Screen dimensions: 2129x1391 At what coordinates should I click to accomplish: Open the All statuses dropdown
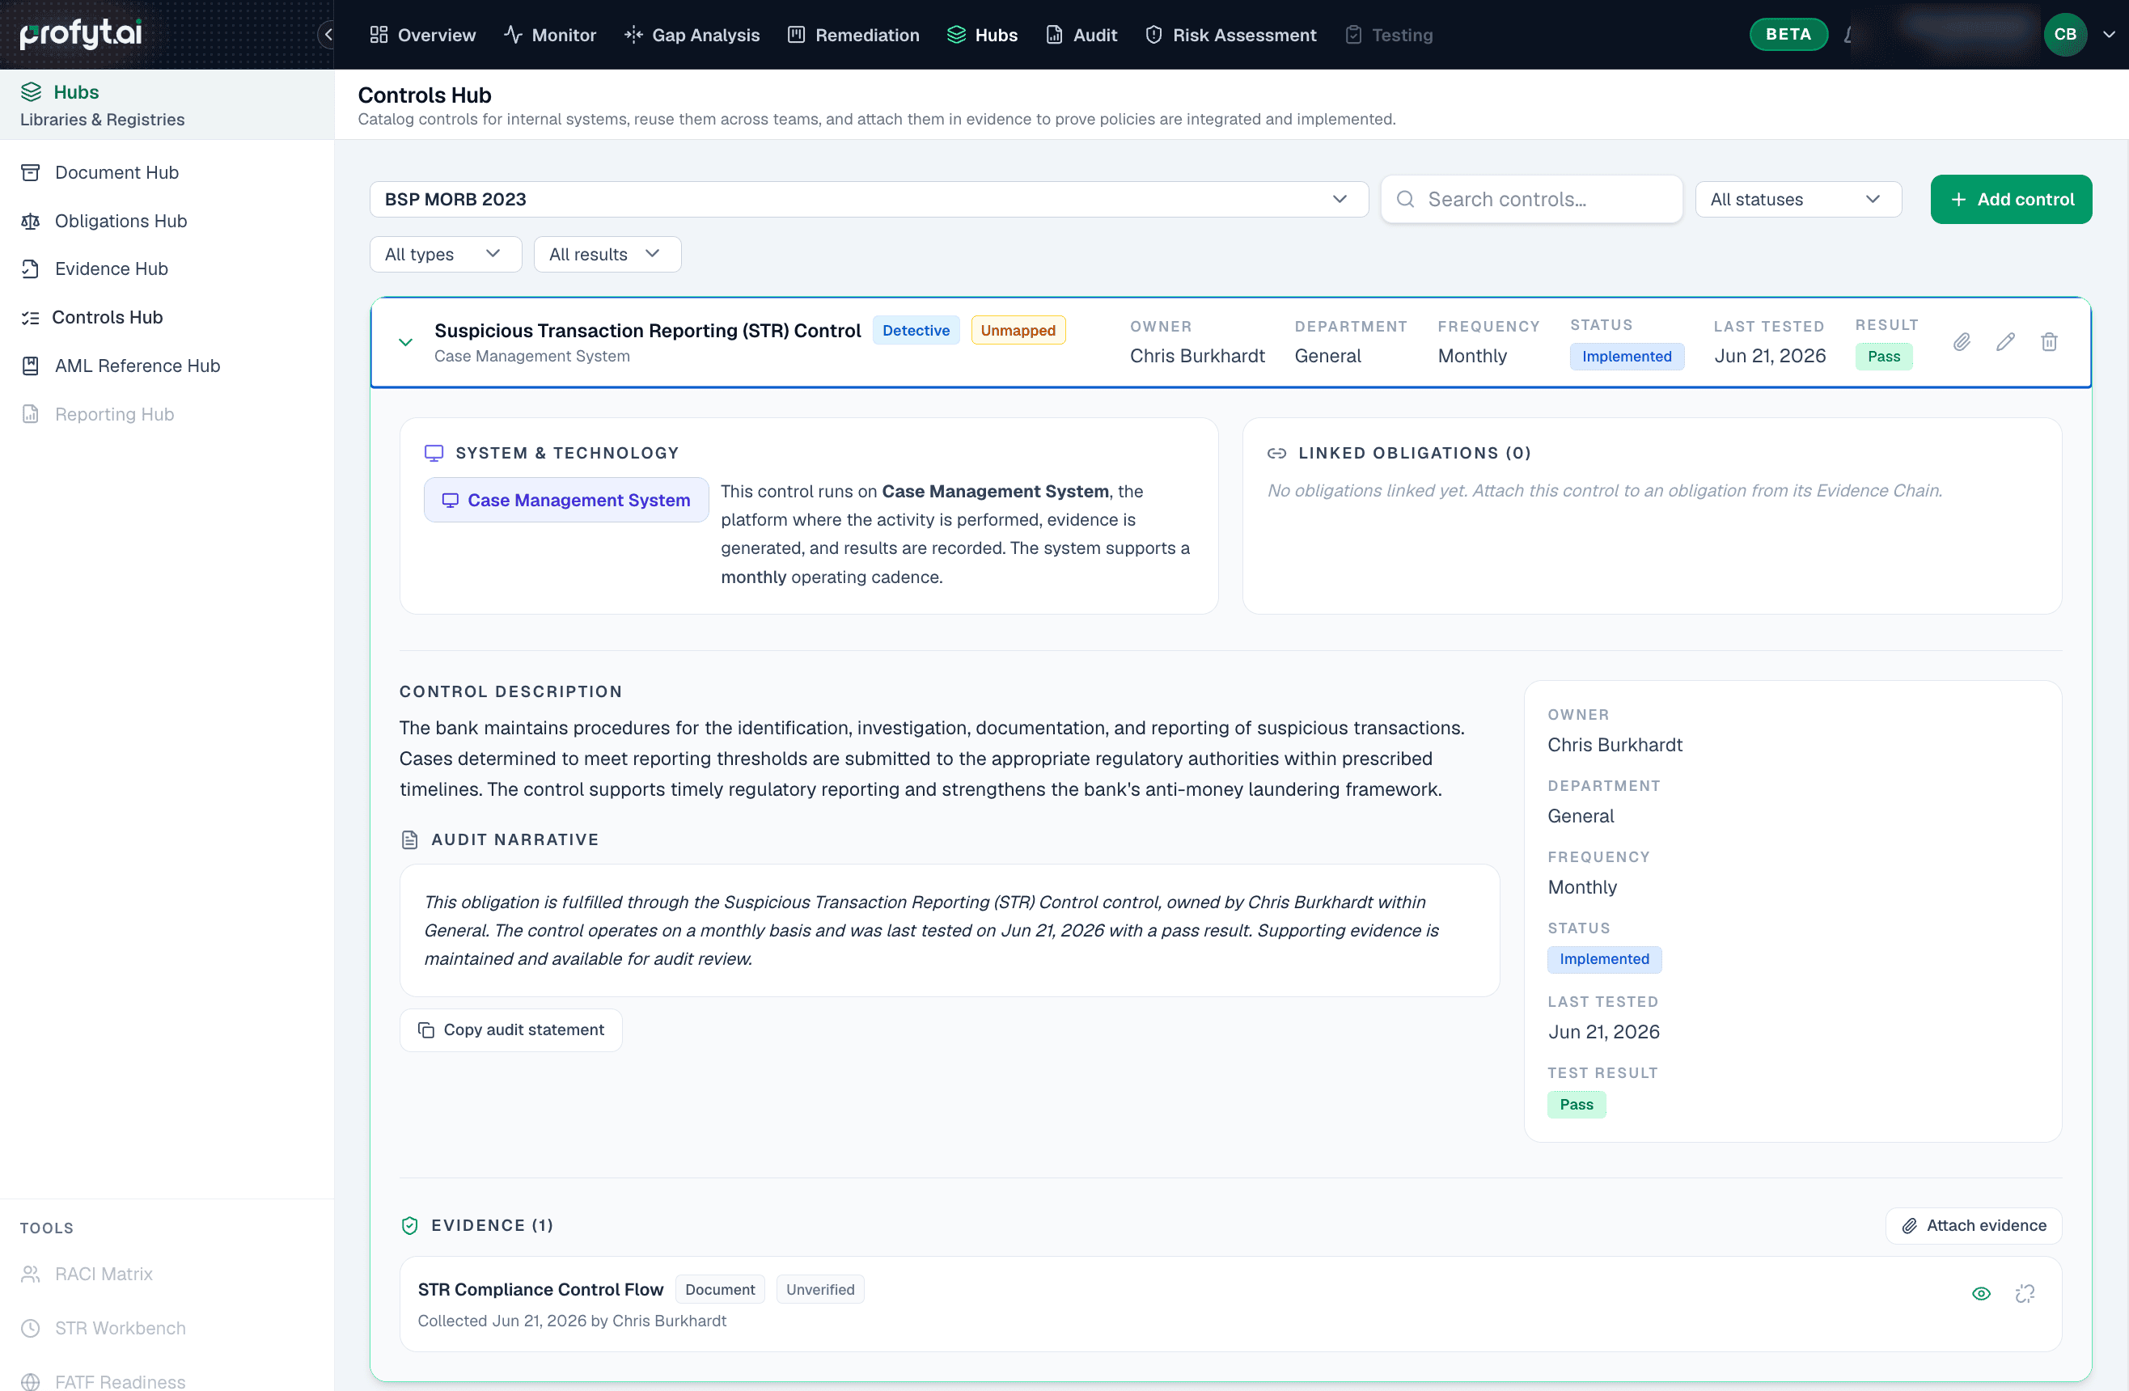pyautogui.click(x=1798, y=199)
